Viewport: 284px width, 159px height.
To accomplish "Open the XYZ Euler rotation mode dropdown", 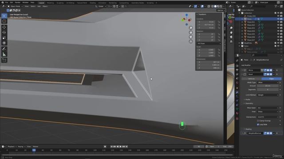I will click(x=209, y=44).
